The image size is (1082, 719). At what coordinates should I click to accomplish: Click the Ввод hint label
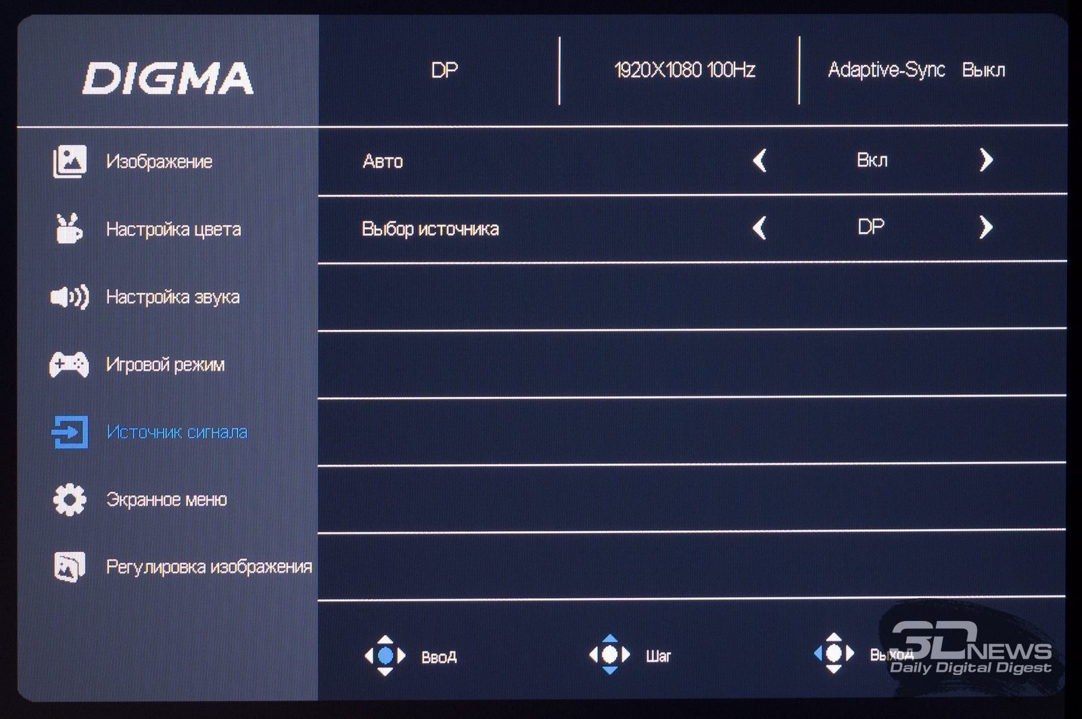point(439,657)
